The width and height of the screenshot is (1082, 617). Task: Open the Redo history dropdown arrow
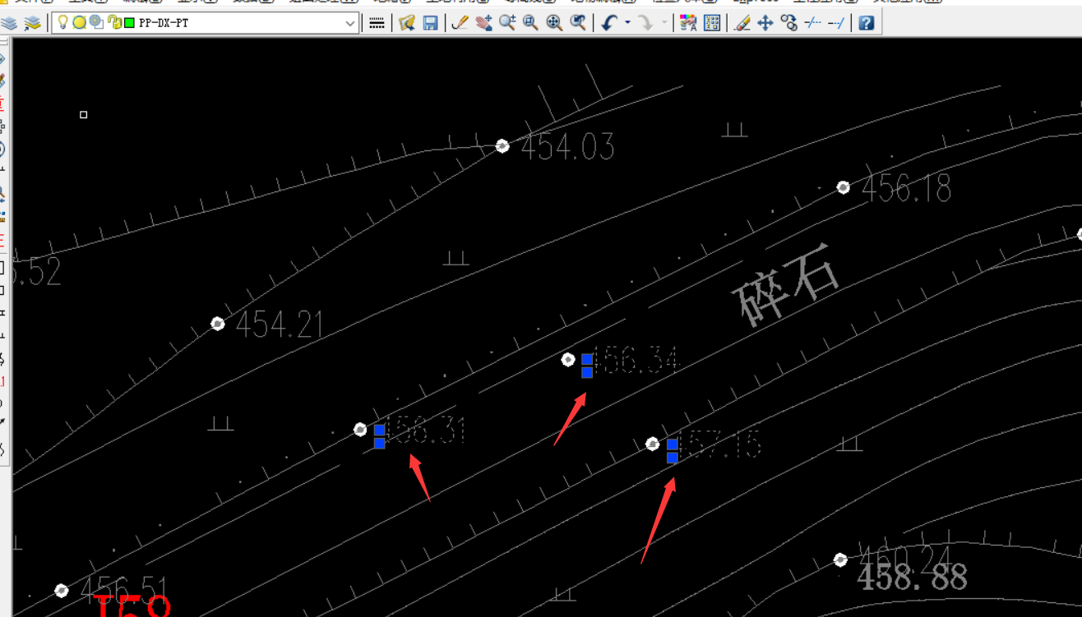coord(664,23)
